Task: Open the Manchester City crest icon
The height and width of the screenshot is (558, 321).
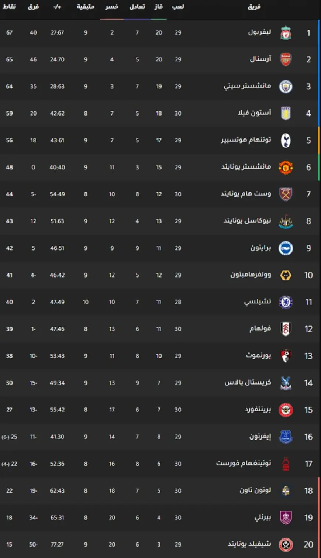Action: [286, 86]
